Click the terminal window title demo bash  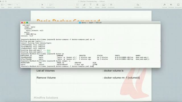(91, 23)
